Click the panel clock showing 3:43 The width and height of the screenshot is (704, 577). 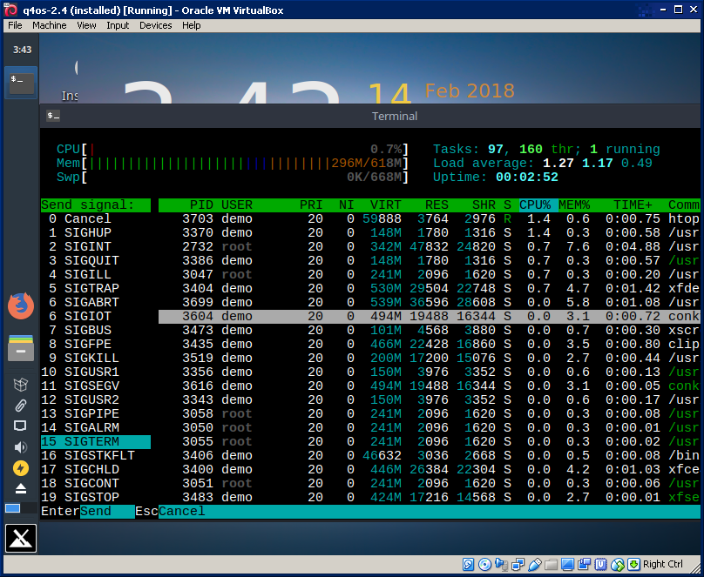click(22, 50)
